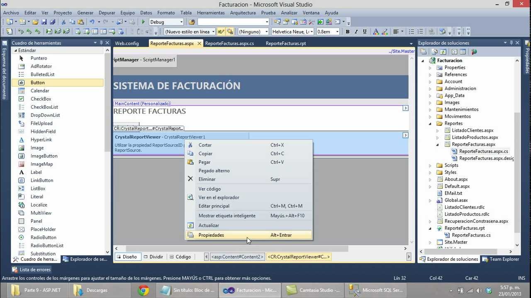The height and width of the screenshot is (298, 531).
Task: Open the Debug configuration dropdown
Action: (181, 22)
